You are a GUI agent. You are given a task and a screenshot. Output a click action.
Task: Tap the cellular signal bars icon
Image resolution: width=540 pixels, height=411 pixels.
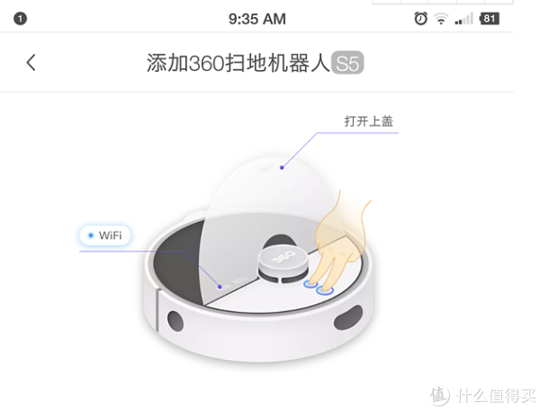[x=463, y=19]
